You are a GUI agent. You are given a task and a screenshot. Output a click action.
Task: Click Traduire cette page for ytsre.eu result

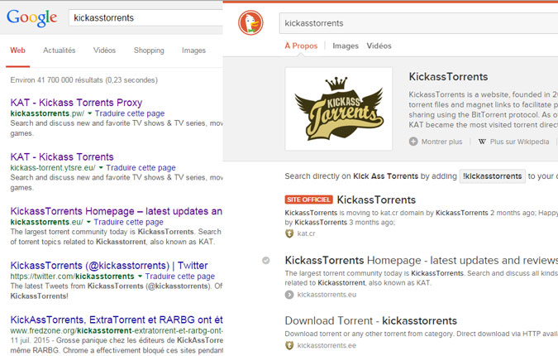pyautogui.click(x=141, y=167)
